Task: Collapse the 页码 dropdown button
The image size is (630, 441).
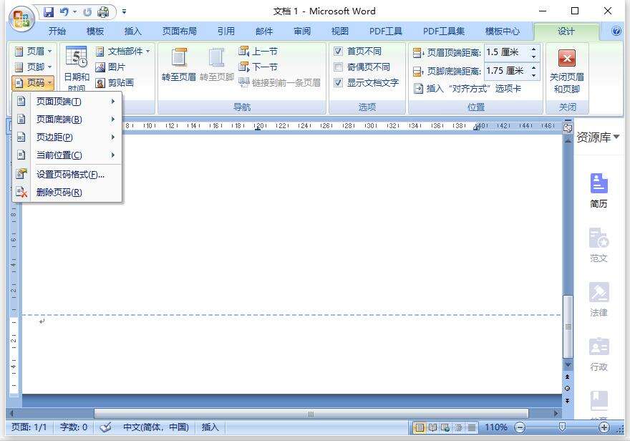Action: point(33,83)
